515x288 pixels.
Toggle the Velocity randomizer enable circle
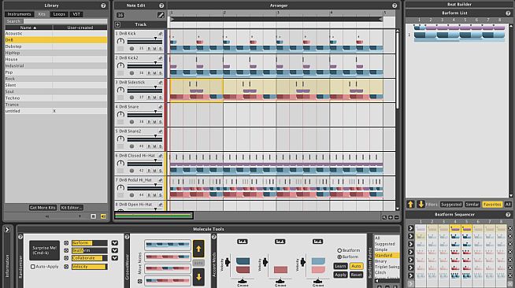[x=66, y=267]
